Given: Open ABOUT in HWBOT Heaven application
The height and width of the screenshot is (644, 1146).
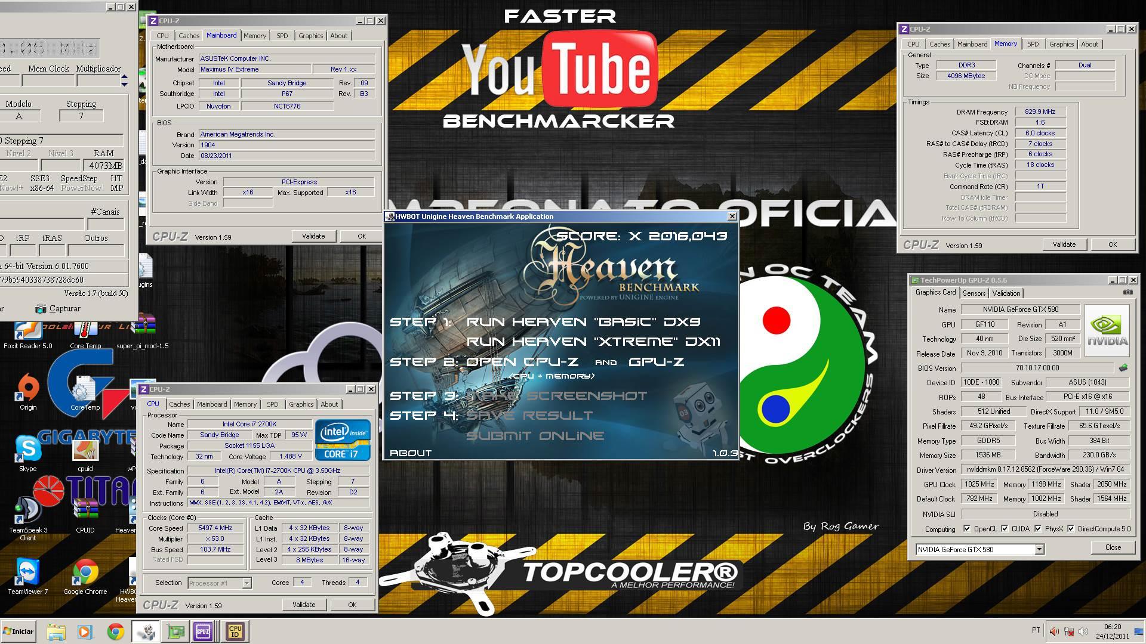Looking at the screenshot, I should click(410, 453).
